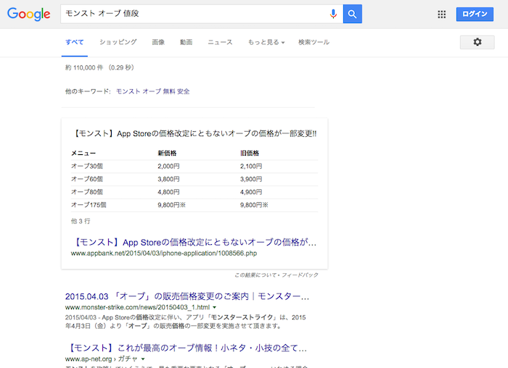Image resolution: width=508 pixels, height=368 pixels.
Task: Expand dropdown arrow beside ap-net.org ガチャ URL
Action: [143, 359]
